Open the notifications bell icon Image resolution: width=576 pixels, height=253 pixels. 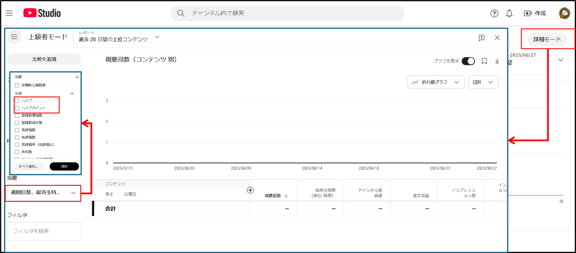click(509, 13)
